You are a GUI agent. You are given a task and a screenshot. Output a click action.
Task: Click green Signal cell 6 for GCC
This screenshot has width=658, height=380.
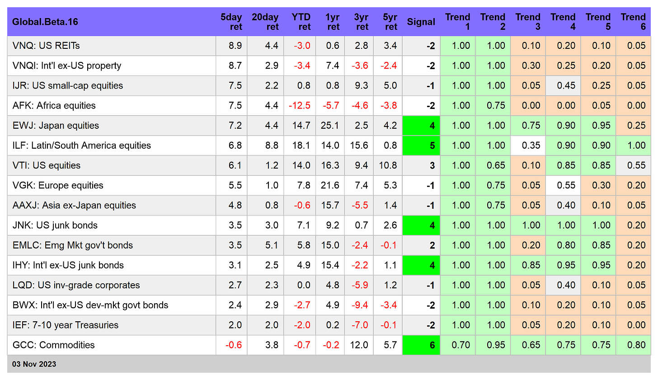tap(421, 345)
